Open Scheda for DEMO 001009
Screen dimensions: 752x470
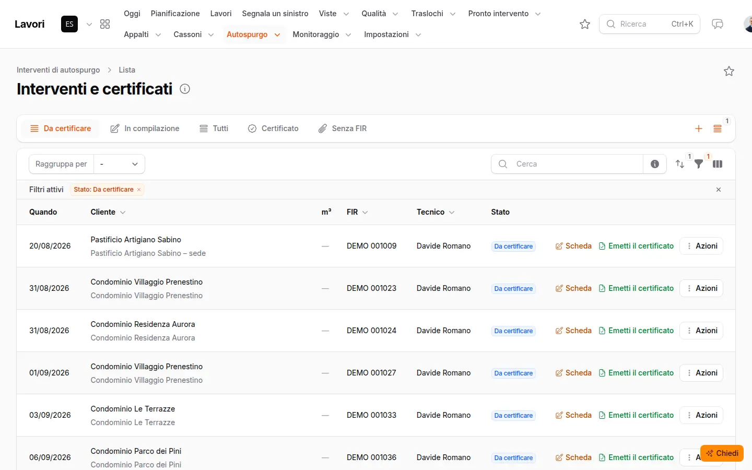tap(573, 246)
